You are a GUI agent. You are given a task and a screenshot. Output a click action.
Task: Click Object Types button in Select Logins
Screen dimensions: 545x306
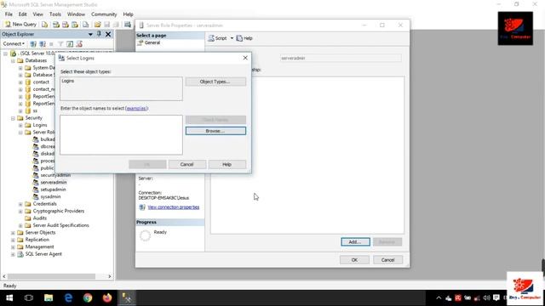pos(215,82)
